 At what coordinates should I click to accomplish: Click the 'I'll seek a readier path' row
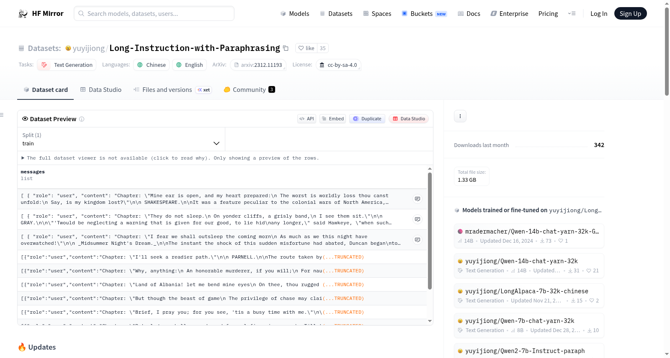click(x=222, y=257)
